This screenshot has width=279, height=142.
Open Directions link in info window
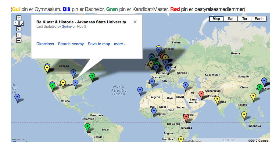45,44
